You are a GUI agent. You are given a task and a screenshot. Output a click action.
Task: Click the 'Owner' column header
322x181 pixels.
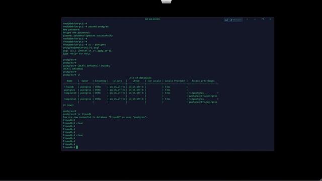pos(85,81)
